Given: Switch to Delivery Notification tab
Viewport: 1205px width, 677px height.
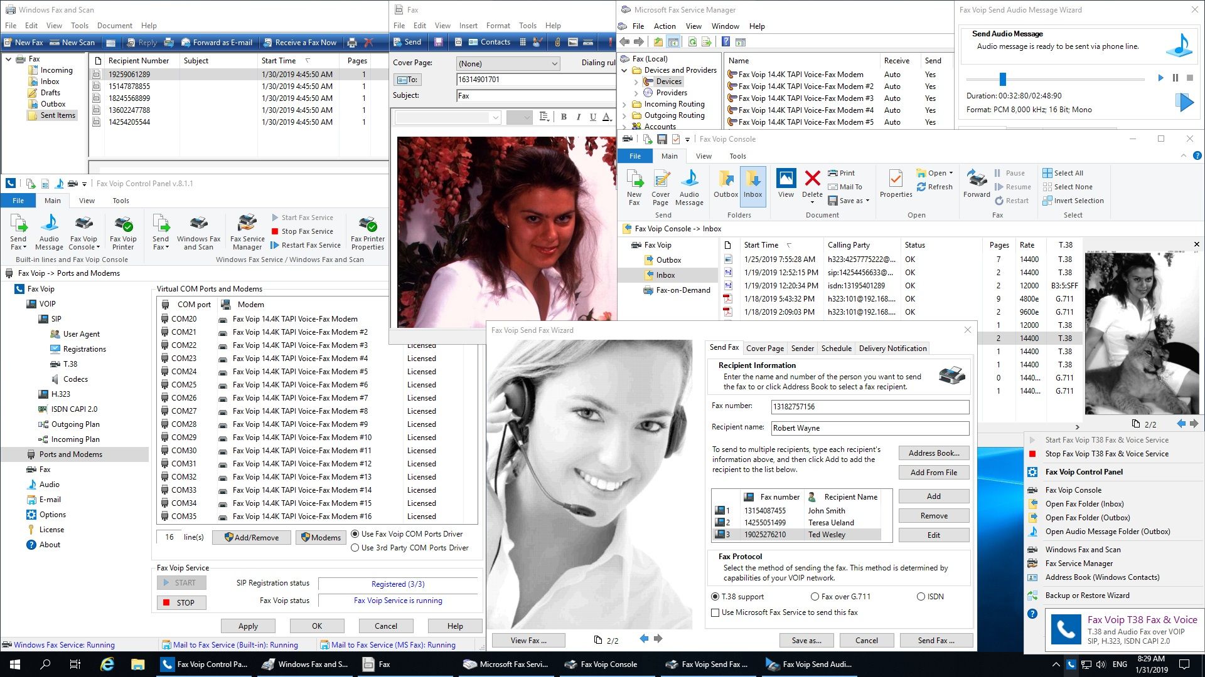Looking at the screenshot, I should [892, 349].
